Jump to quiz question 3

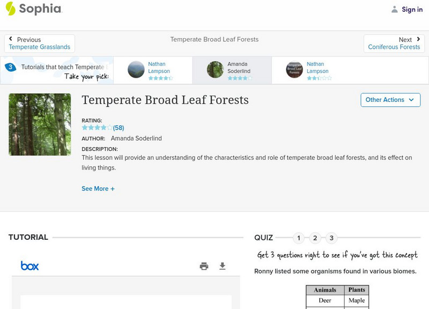point(331,238)
